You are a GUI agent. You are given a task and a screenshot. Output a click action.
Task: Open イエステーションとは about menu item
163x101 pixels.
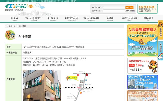coord(129,19)
